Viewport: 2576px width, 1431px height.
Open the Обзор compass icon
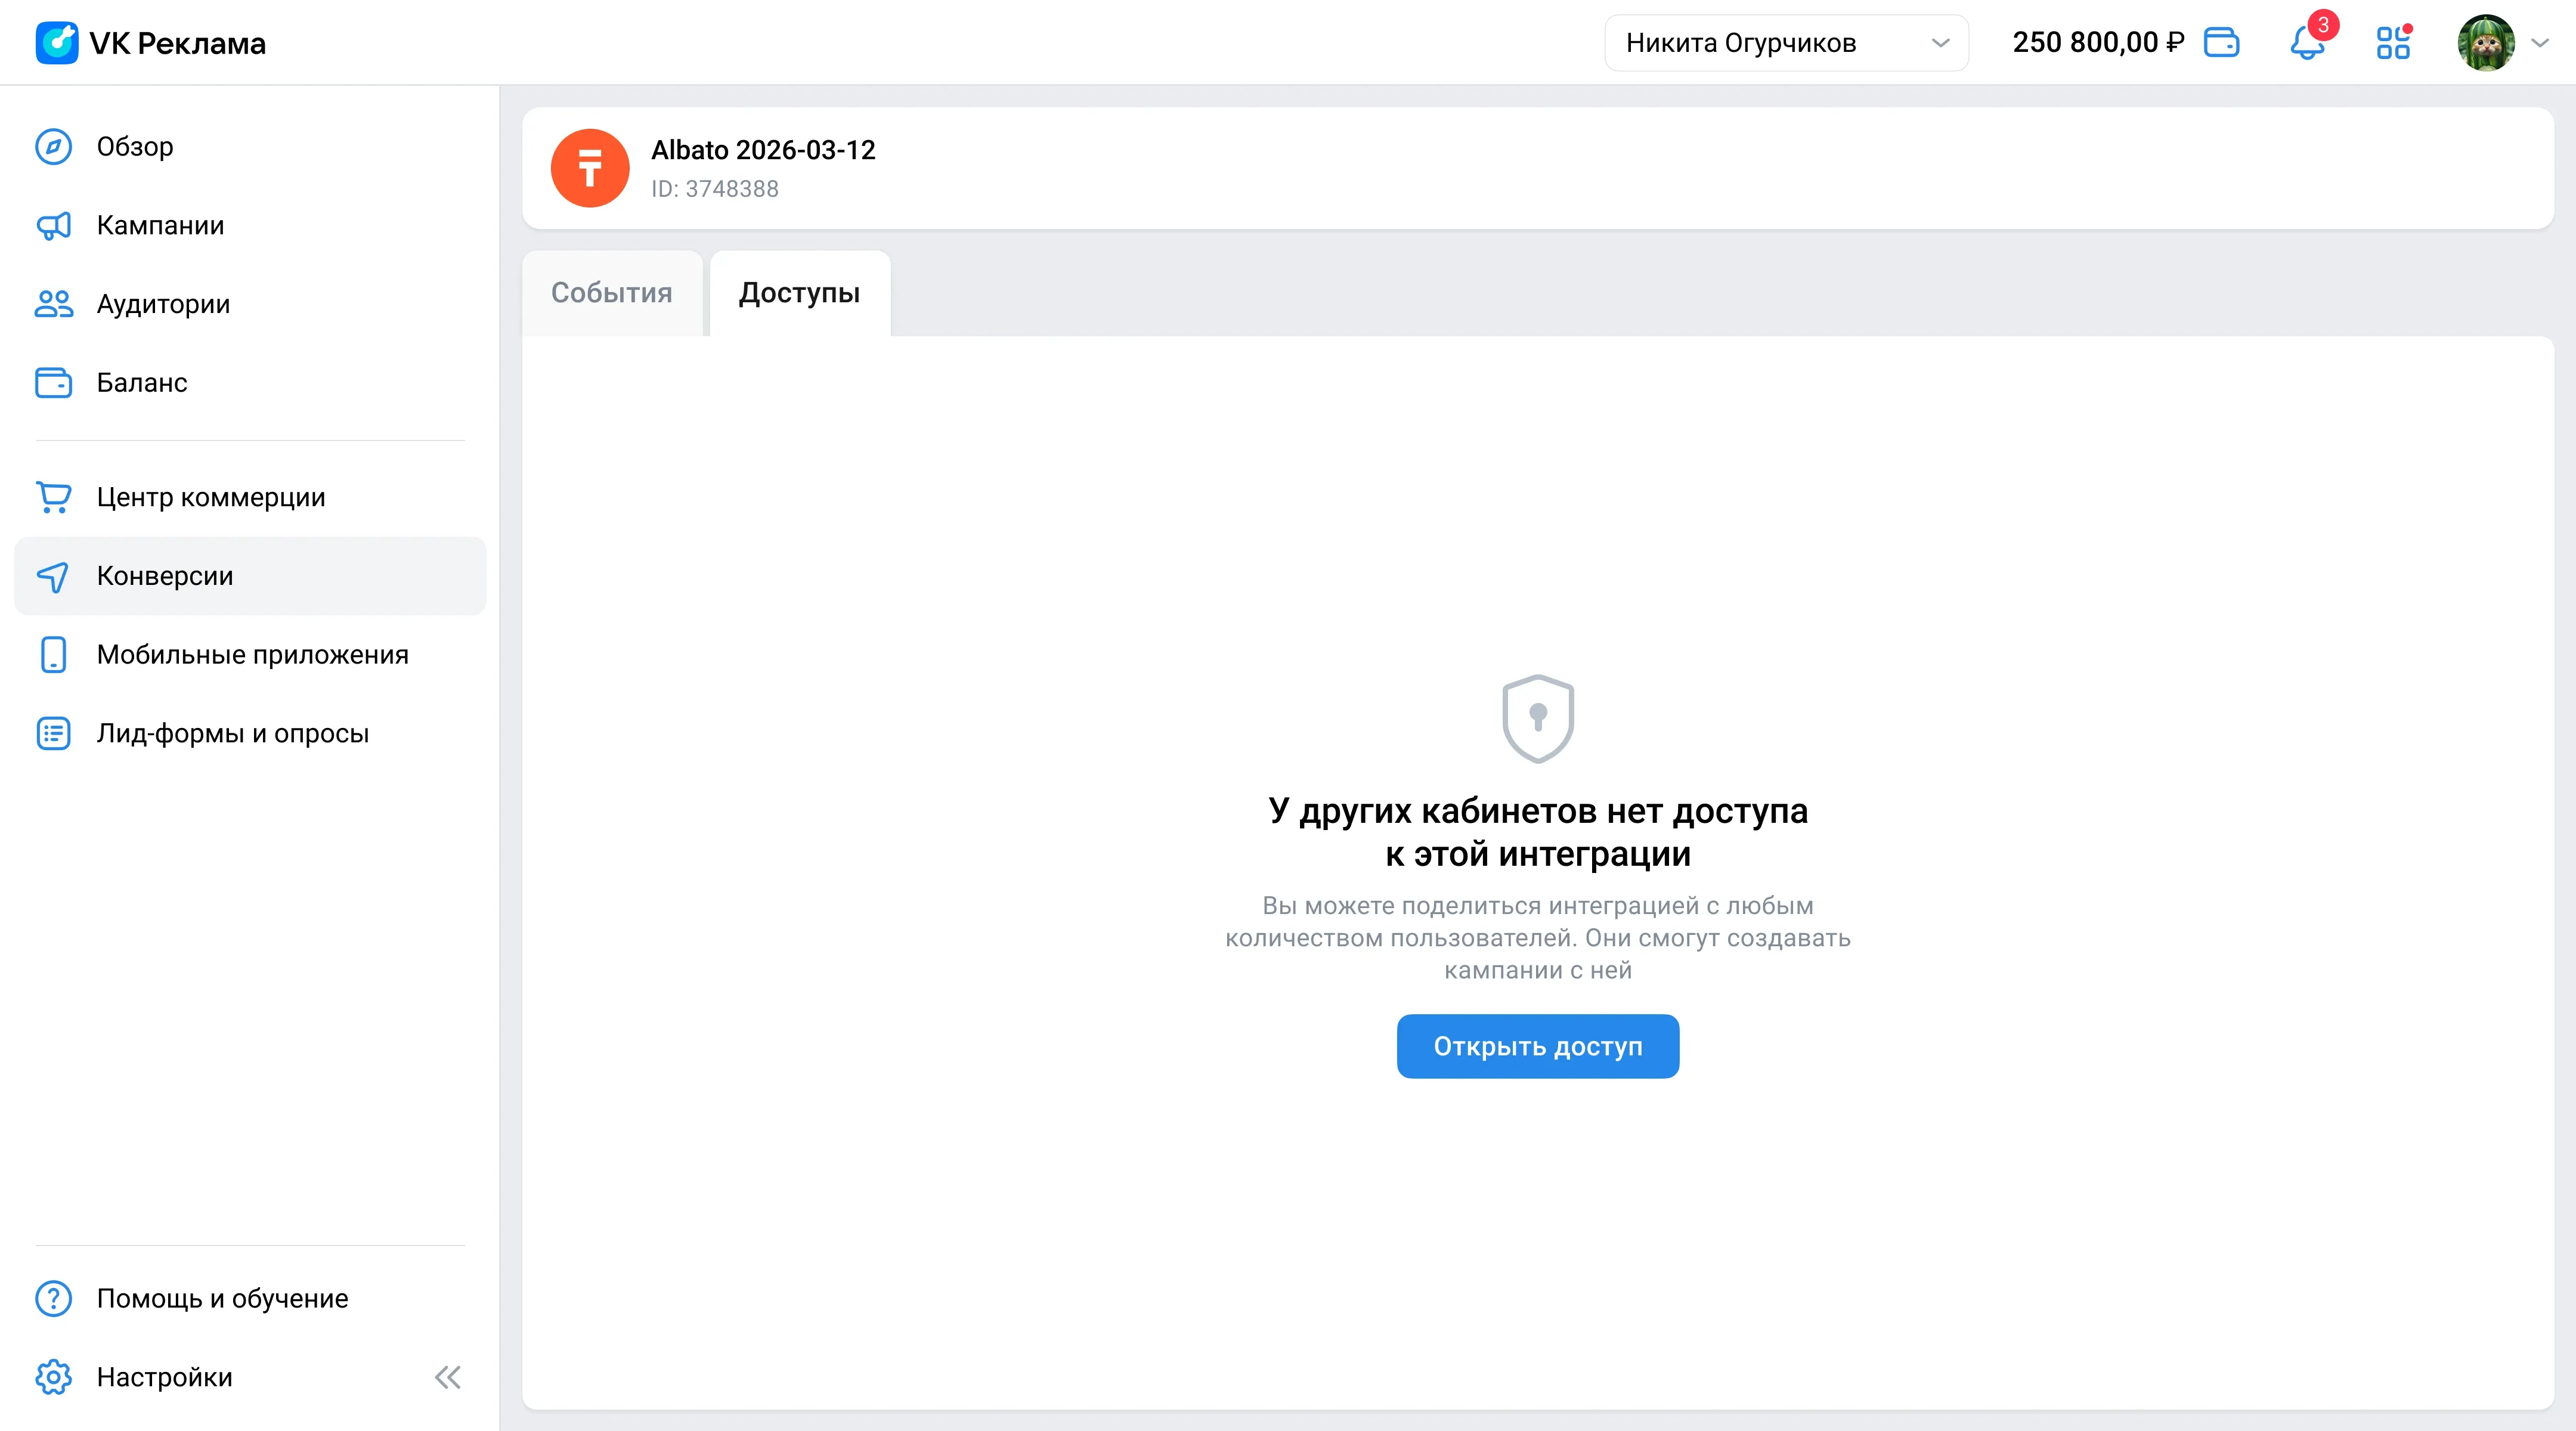(x=54, y=147)
